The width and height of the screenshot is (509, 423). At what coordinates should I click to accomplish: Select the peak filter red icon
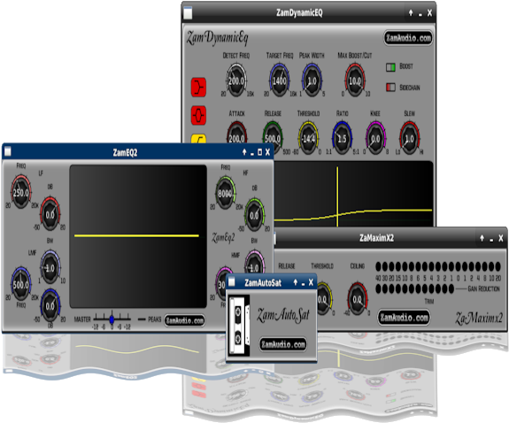(x=198, y=115)
